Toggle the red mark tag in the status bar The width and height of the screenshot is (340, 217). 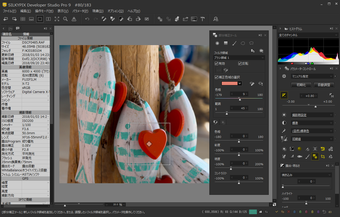click(x=306, y=212)
